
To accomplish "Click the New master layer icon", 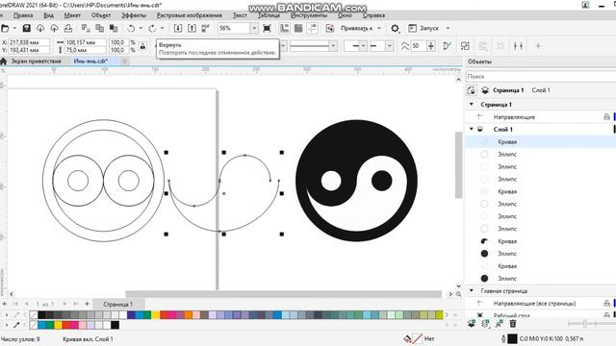I will click(485, 324).
